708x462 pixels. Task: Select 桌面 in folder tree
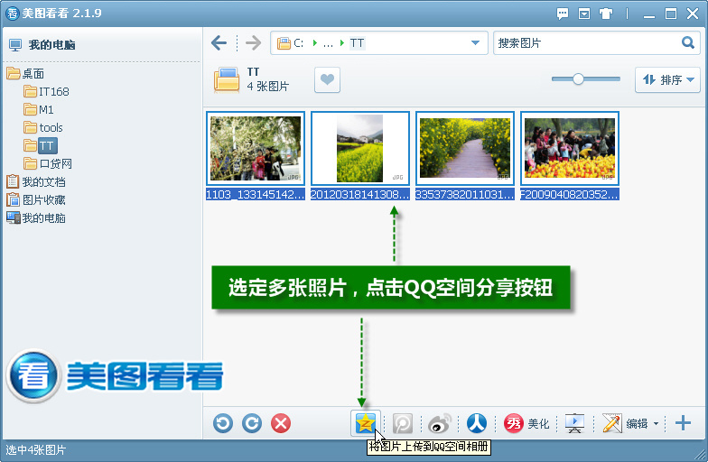pos(25,74)
